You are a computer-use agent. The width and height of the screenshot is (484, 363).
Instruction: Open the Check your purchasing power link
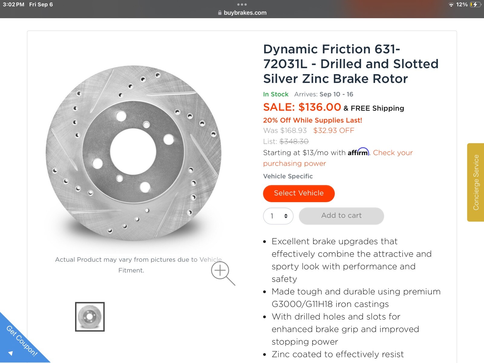coord(393,153)
